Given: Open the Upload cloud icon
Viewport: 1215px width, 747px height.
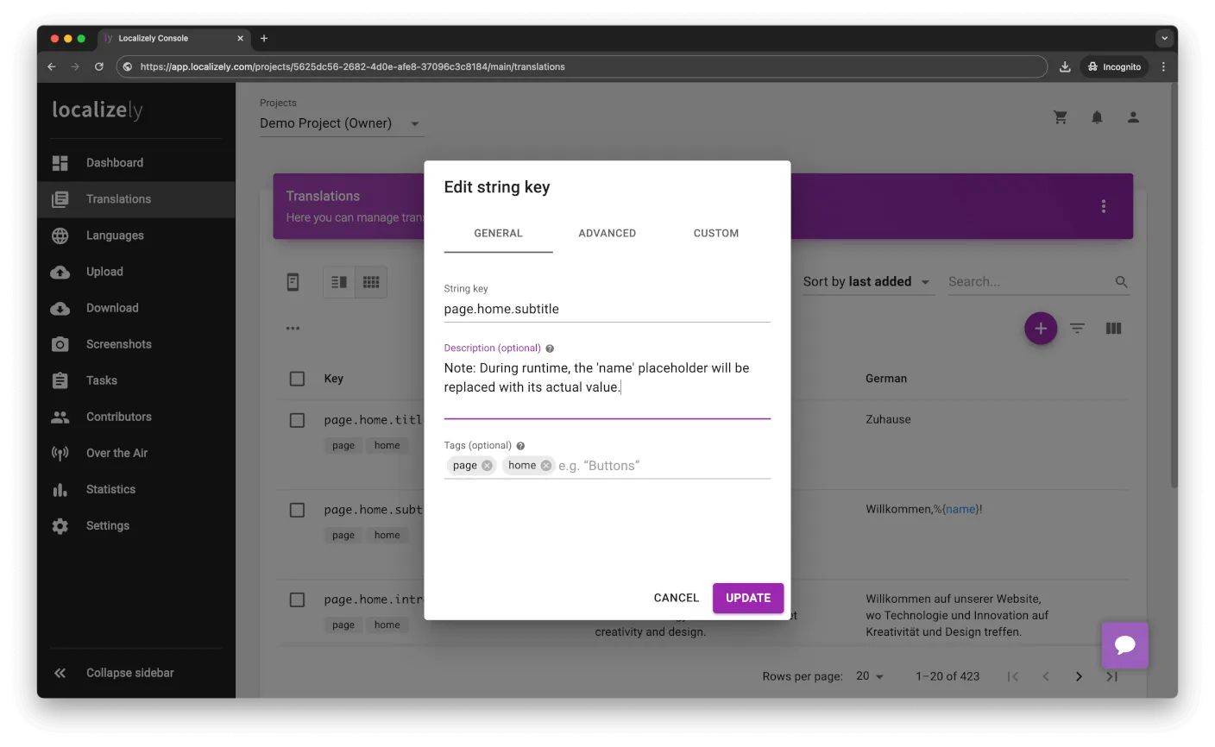Looking at the screenshot, I should (60, 272).
